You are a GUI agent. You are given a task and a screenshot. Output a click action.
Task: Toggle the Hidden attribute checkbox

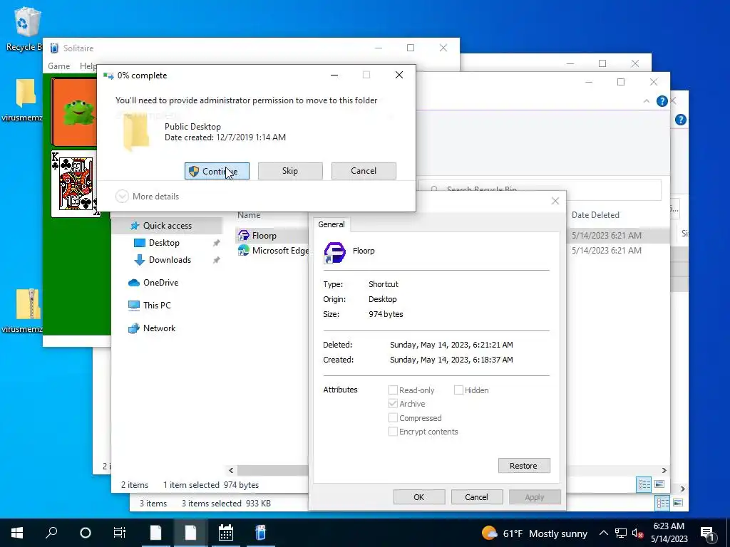pos(458,390)
